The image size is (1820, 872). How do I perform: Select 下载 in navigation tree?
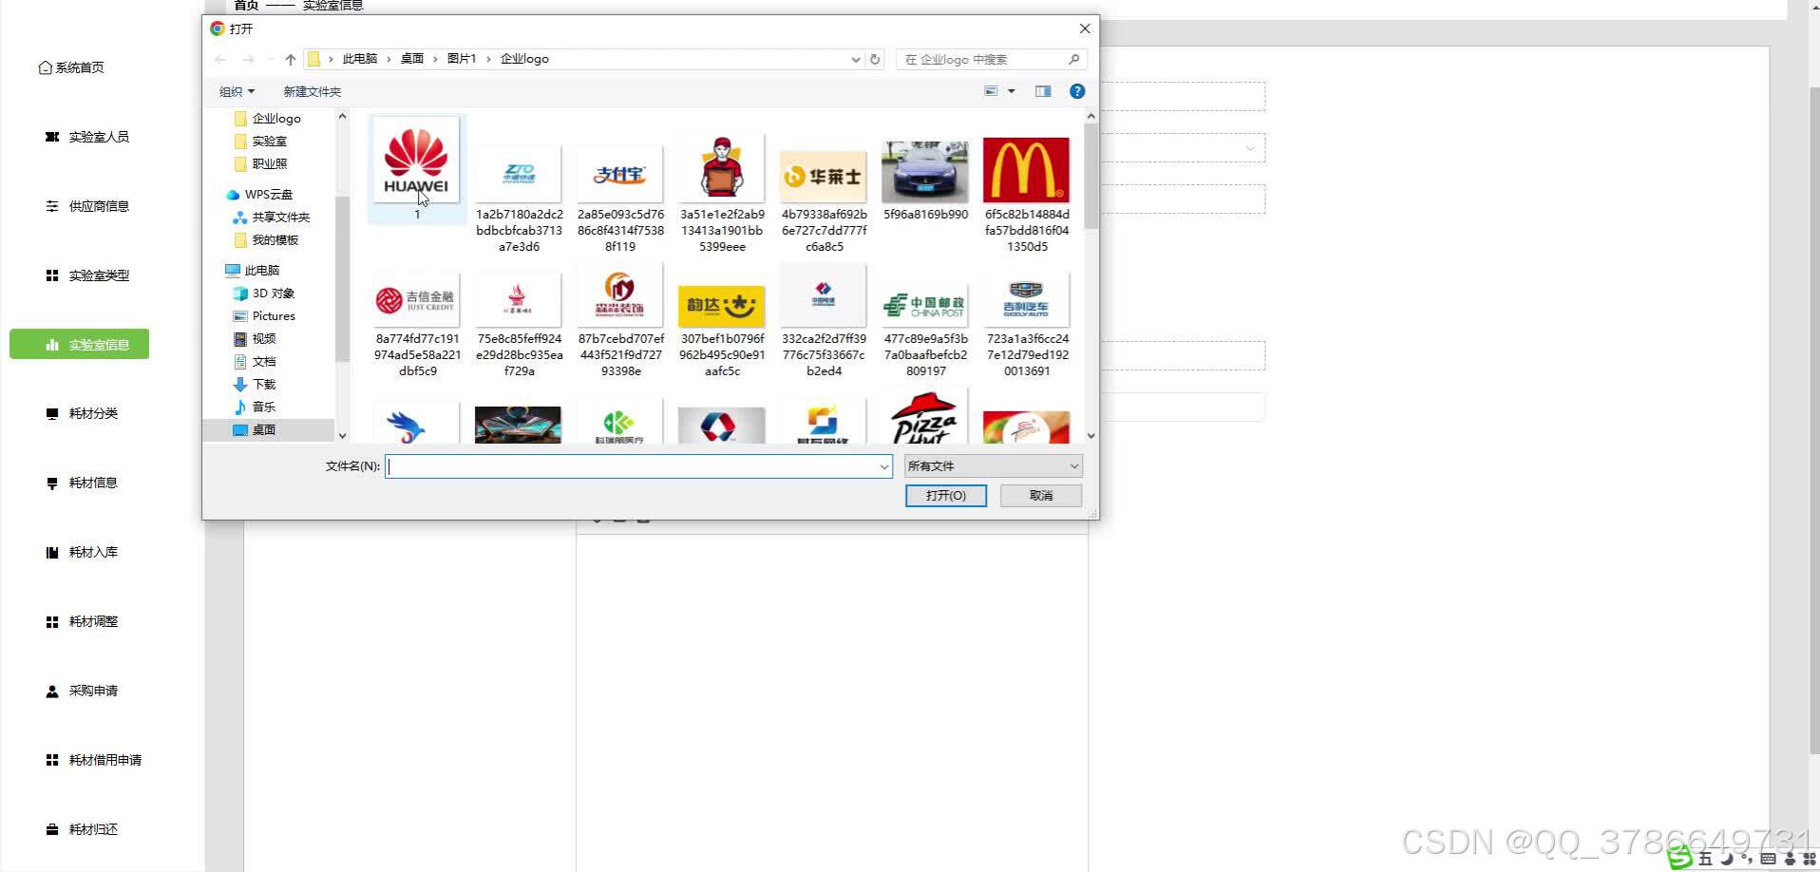(x=255, y=385)
